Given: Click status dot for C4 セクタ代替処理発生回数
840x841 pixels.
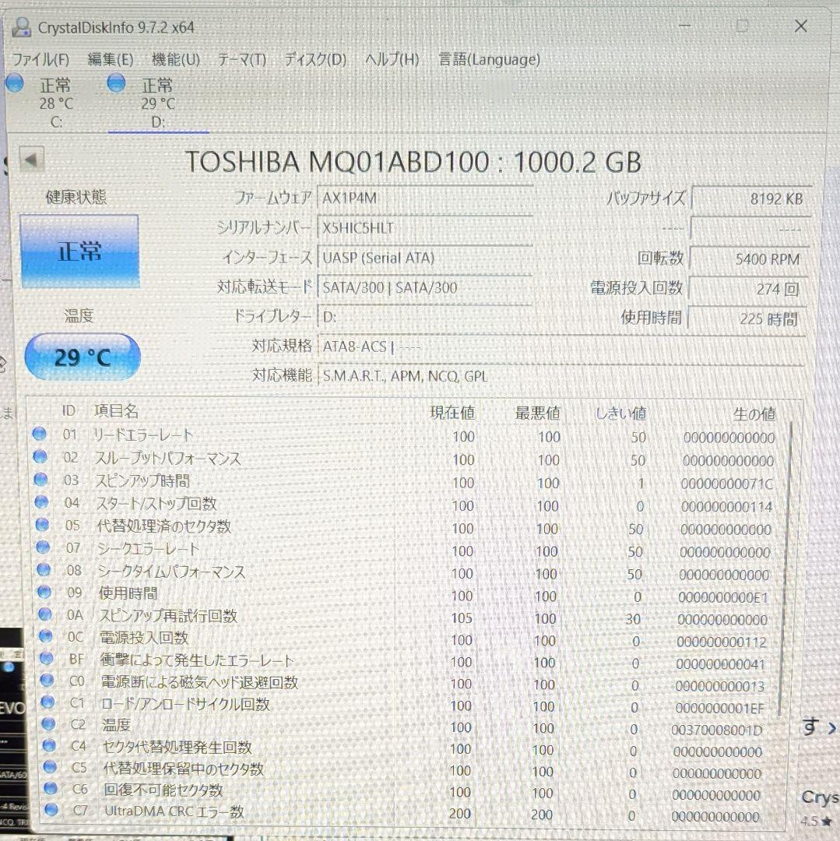Looking at the screenshot, I should tap(49, 745).
